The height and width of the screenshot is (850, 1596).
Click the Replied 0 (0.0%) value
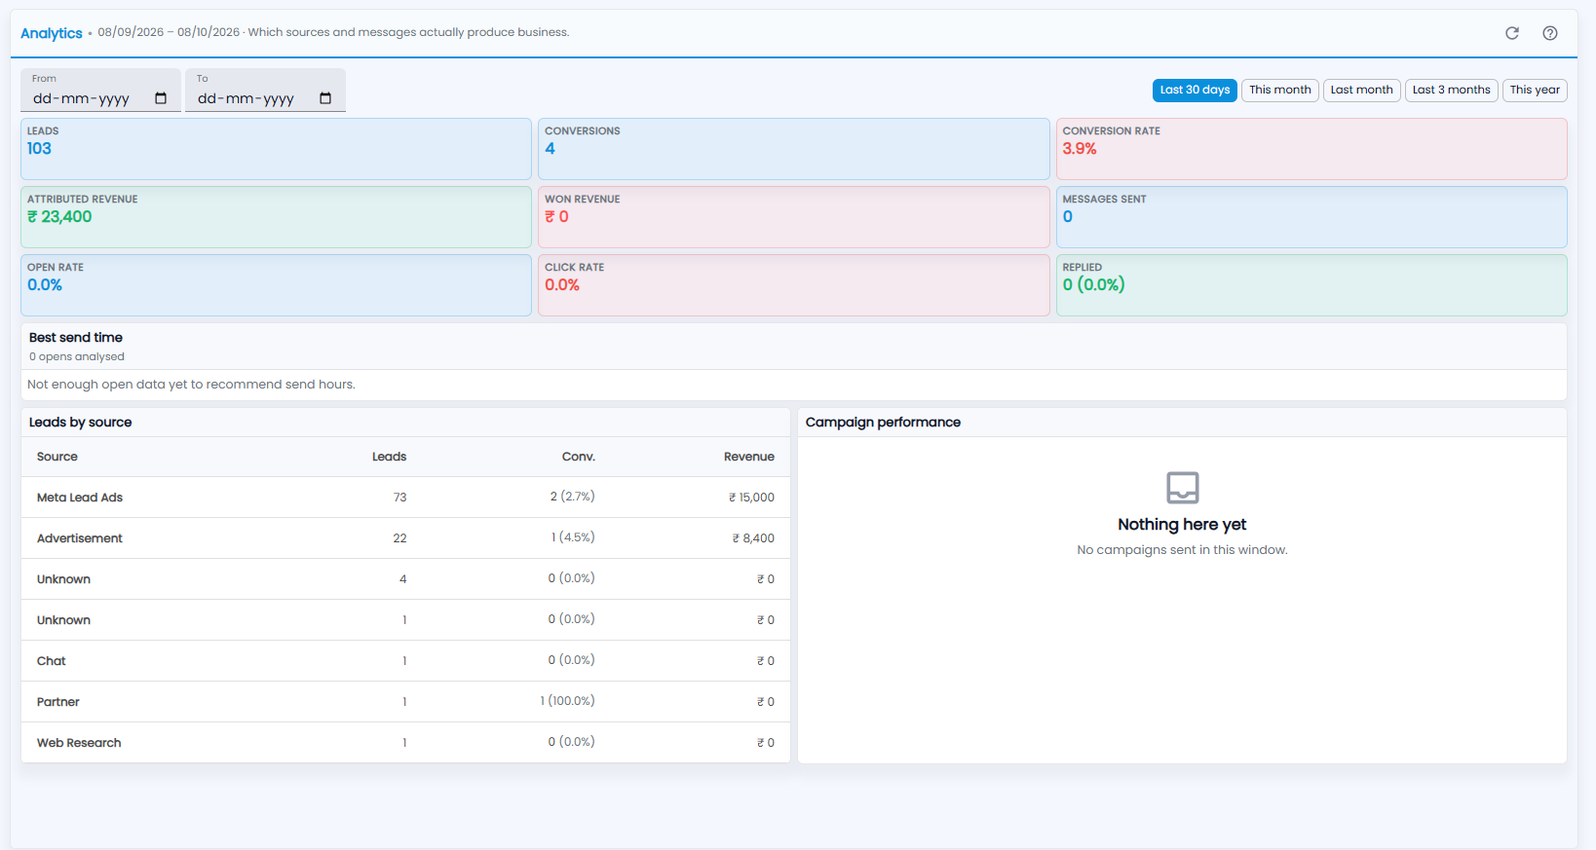tap(1093, 285)
